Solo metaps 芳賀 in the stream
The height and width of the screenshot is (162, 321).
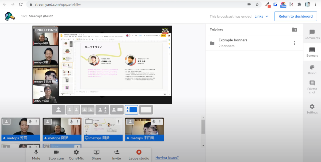6,122
